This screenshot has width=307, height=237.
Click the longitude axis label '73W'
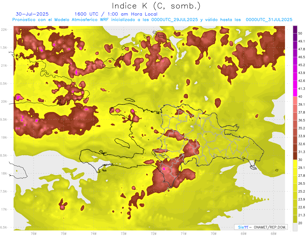124,234
